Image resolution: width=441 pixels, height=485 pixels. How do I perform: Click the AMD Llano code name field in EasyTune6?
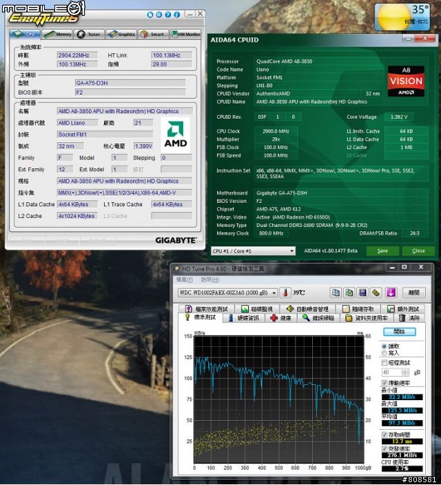tap(77, 123)
